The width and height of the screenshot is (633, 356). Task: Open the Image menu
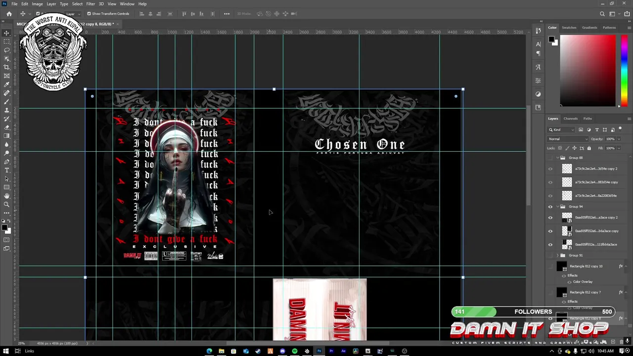coord(38,4)
